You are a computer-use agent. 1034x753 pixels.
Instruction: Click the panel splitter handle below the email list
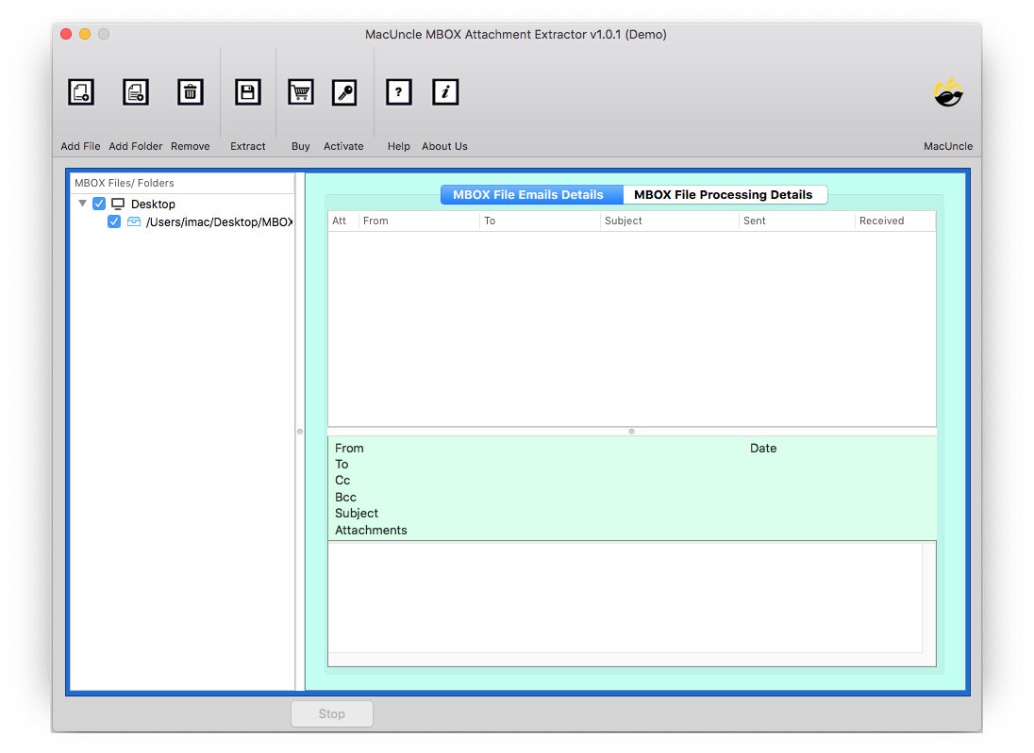[630, 431]
